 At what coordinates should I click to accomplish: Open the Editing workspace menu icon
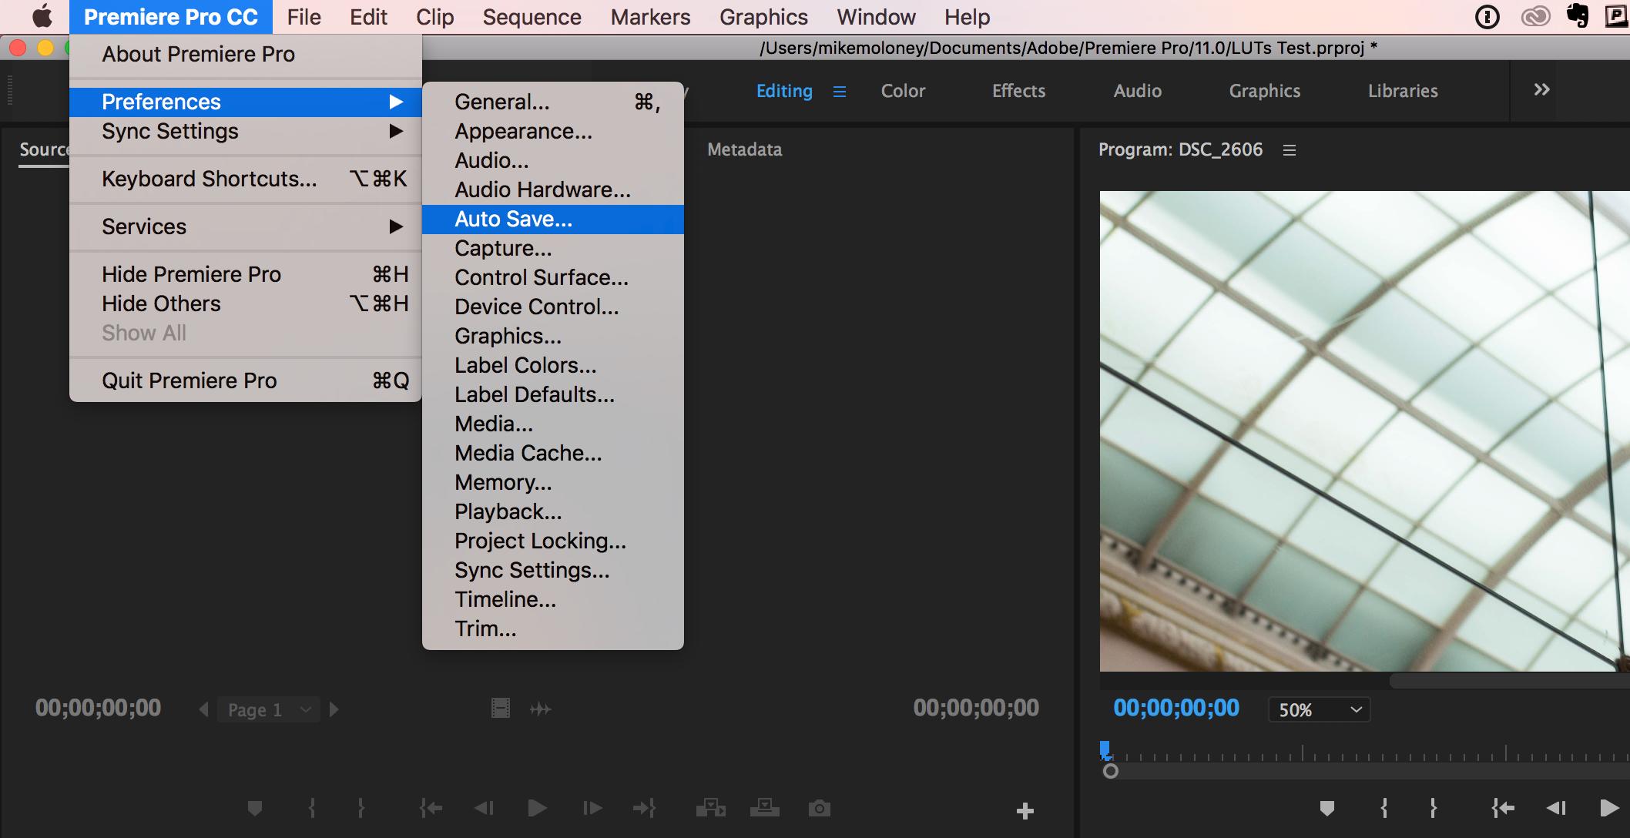(840, 92)
